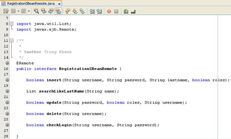Toggle Bookmark toolbar icon
Image resolution: width=231 pixels, height=139 pixels.
click(82, 11)
